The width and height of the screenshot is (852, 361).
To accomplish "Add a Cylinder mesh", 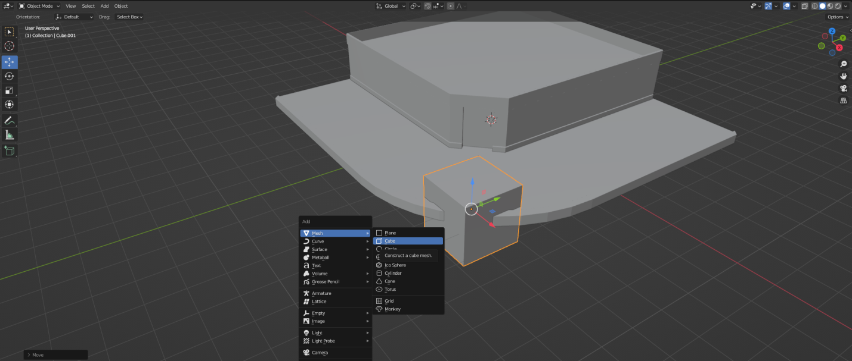I will click(408, 273).
